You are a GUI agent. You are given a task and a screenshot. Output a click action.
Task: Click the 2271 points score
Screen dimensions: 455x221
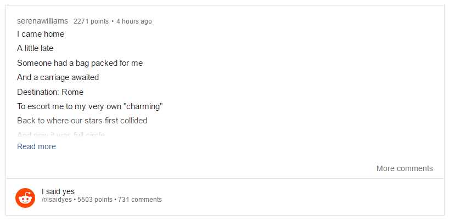click(x=91, y=21)
